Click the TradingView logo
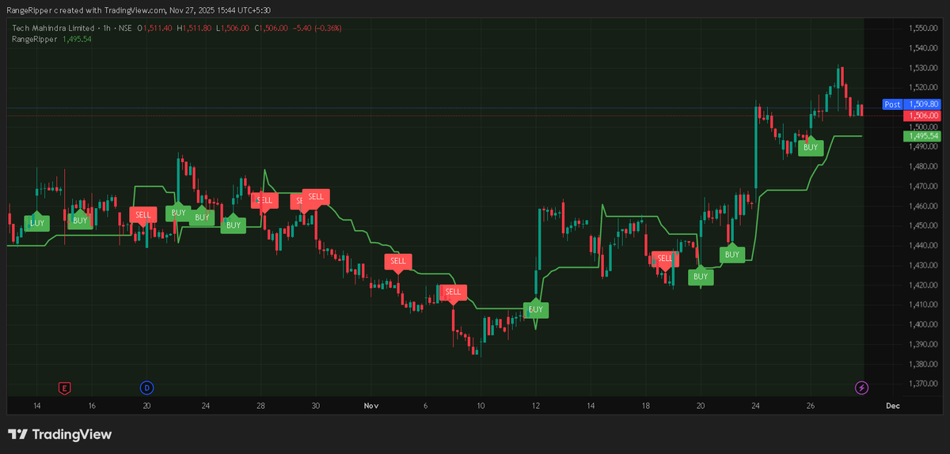This screenshot has width=950, height=454. 59,434
